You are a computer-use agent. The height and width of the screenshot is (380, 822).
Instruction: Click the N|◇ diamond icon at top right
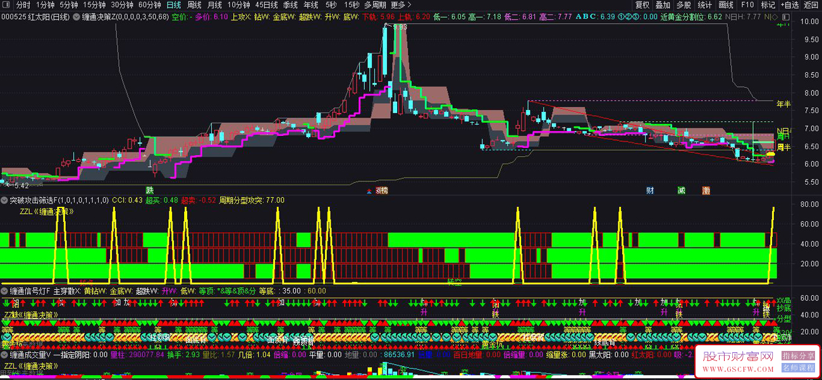pos(772,16)
